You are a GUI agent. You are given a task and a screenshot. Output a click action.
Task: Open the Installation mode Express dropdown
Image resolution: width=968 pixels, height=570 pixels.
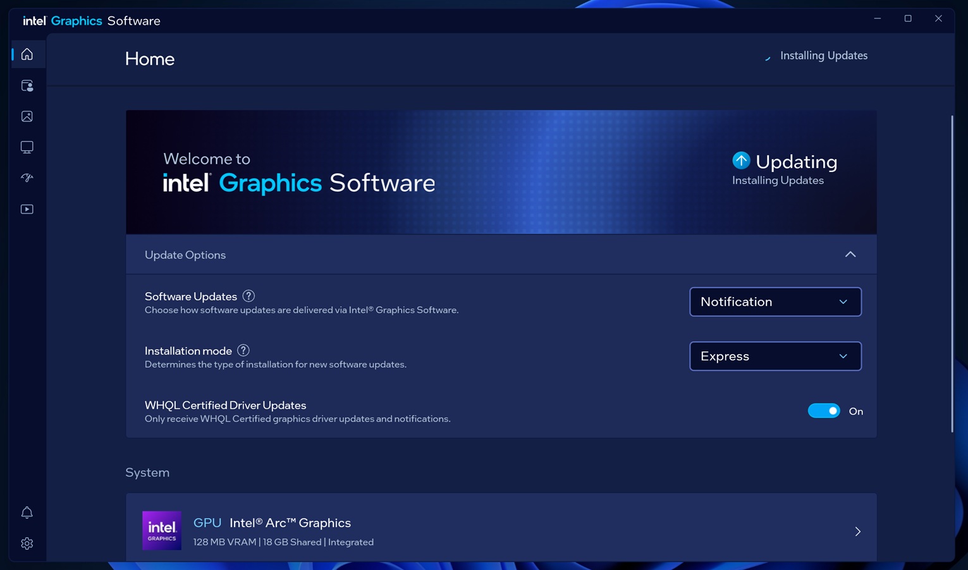(x=775, y=356)
